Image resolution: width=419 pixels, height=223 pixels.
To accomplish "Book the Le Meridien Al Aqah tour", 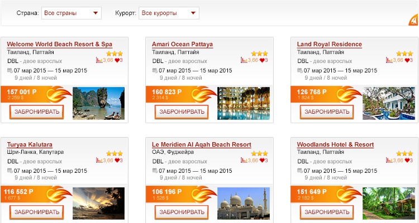I will click(182, 212).
